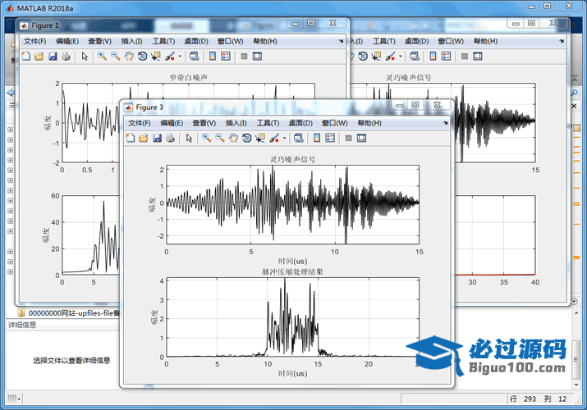587x410 pixels.
Task: Select Data Cursor tool in Figure 3
Action: pyautogui.click(x=260, y=139)
